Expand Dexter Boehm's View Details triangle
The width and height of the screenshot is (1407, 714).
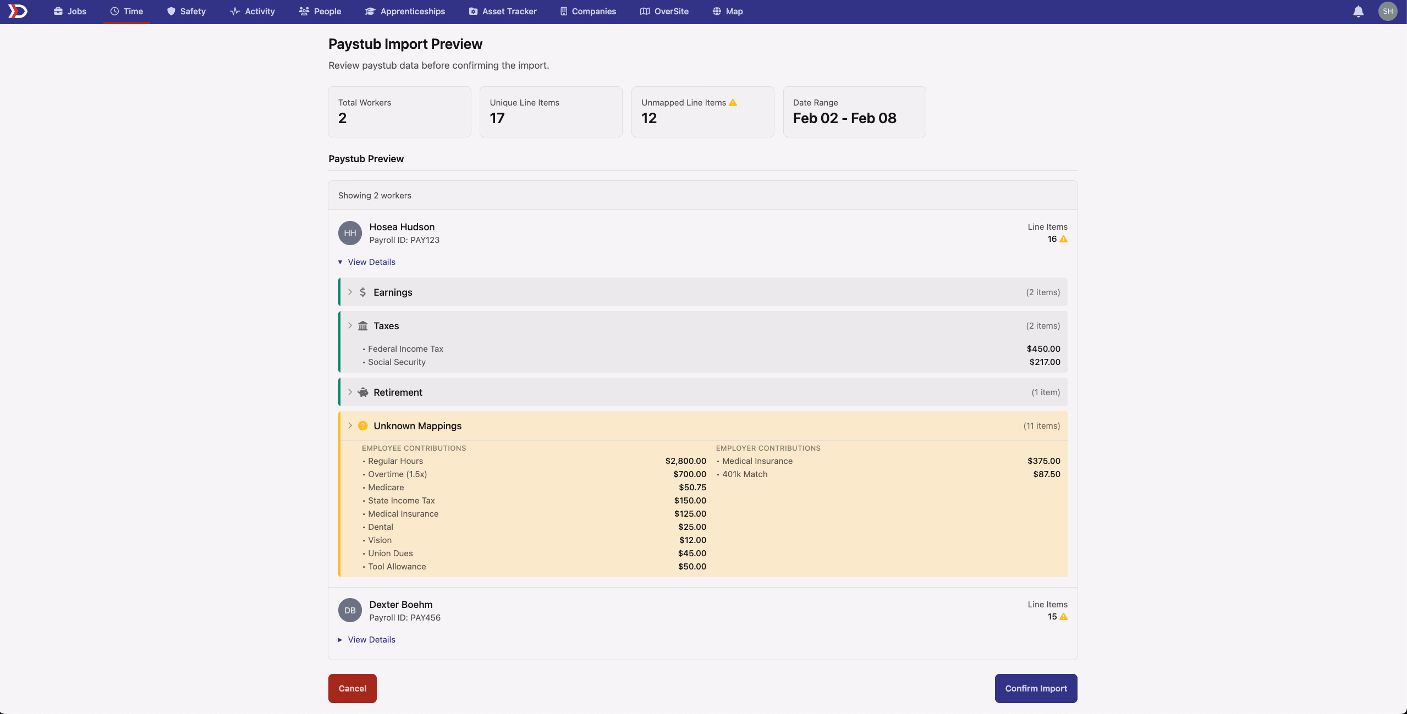[340, 640]
